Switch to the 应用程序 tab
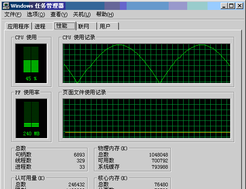Image resolution: width=246 pixels, height=189 pixels. click(19, 26)
